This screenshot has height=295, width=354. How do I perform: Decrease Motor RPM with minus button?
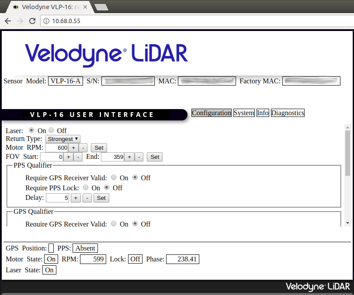pyautogui.click(x=83, y=148)
